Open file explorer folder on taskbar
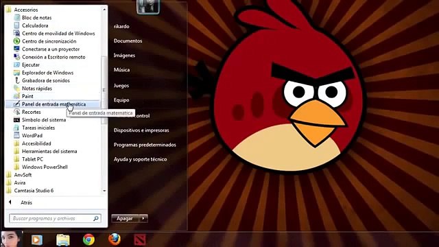 [63, 240]
